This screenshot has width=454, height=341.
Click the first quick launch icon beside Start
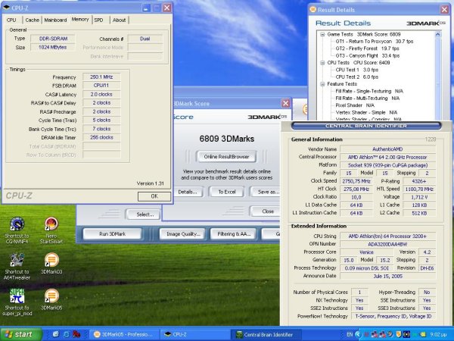[x=56, y=334]
